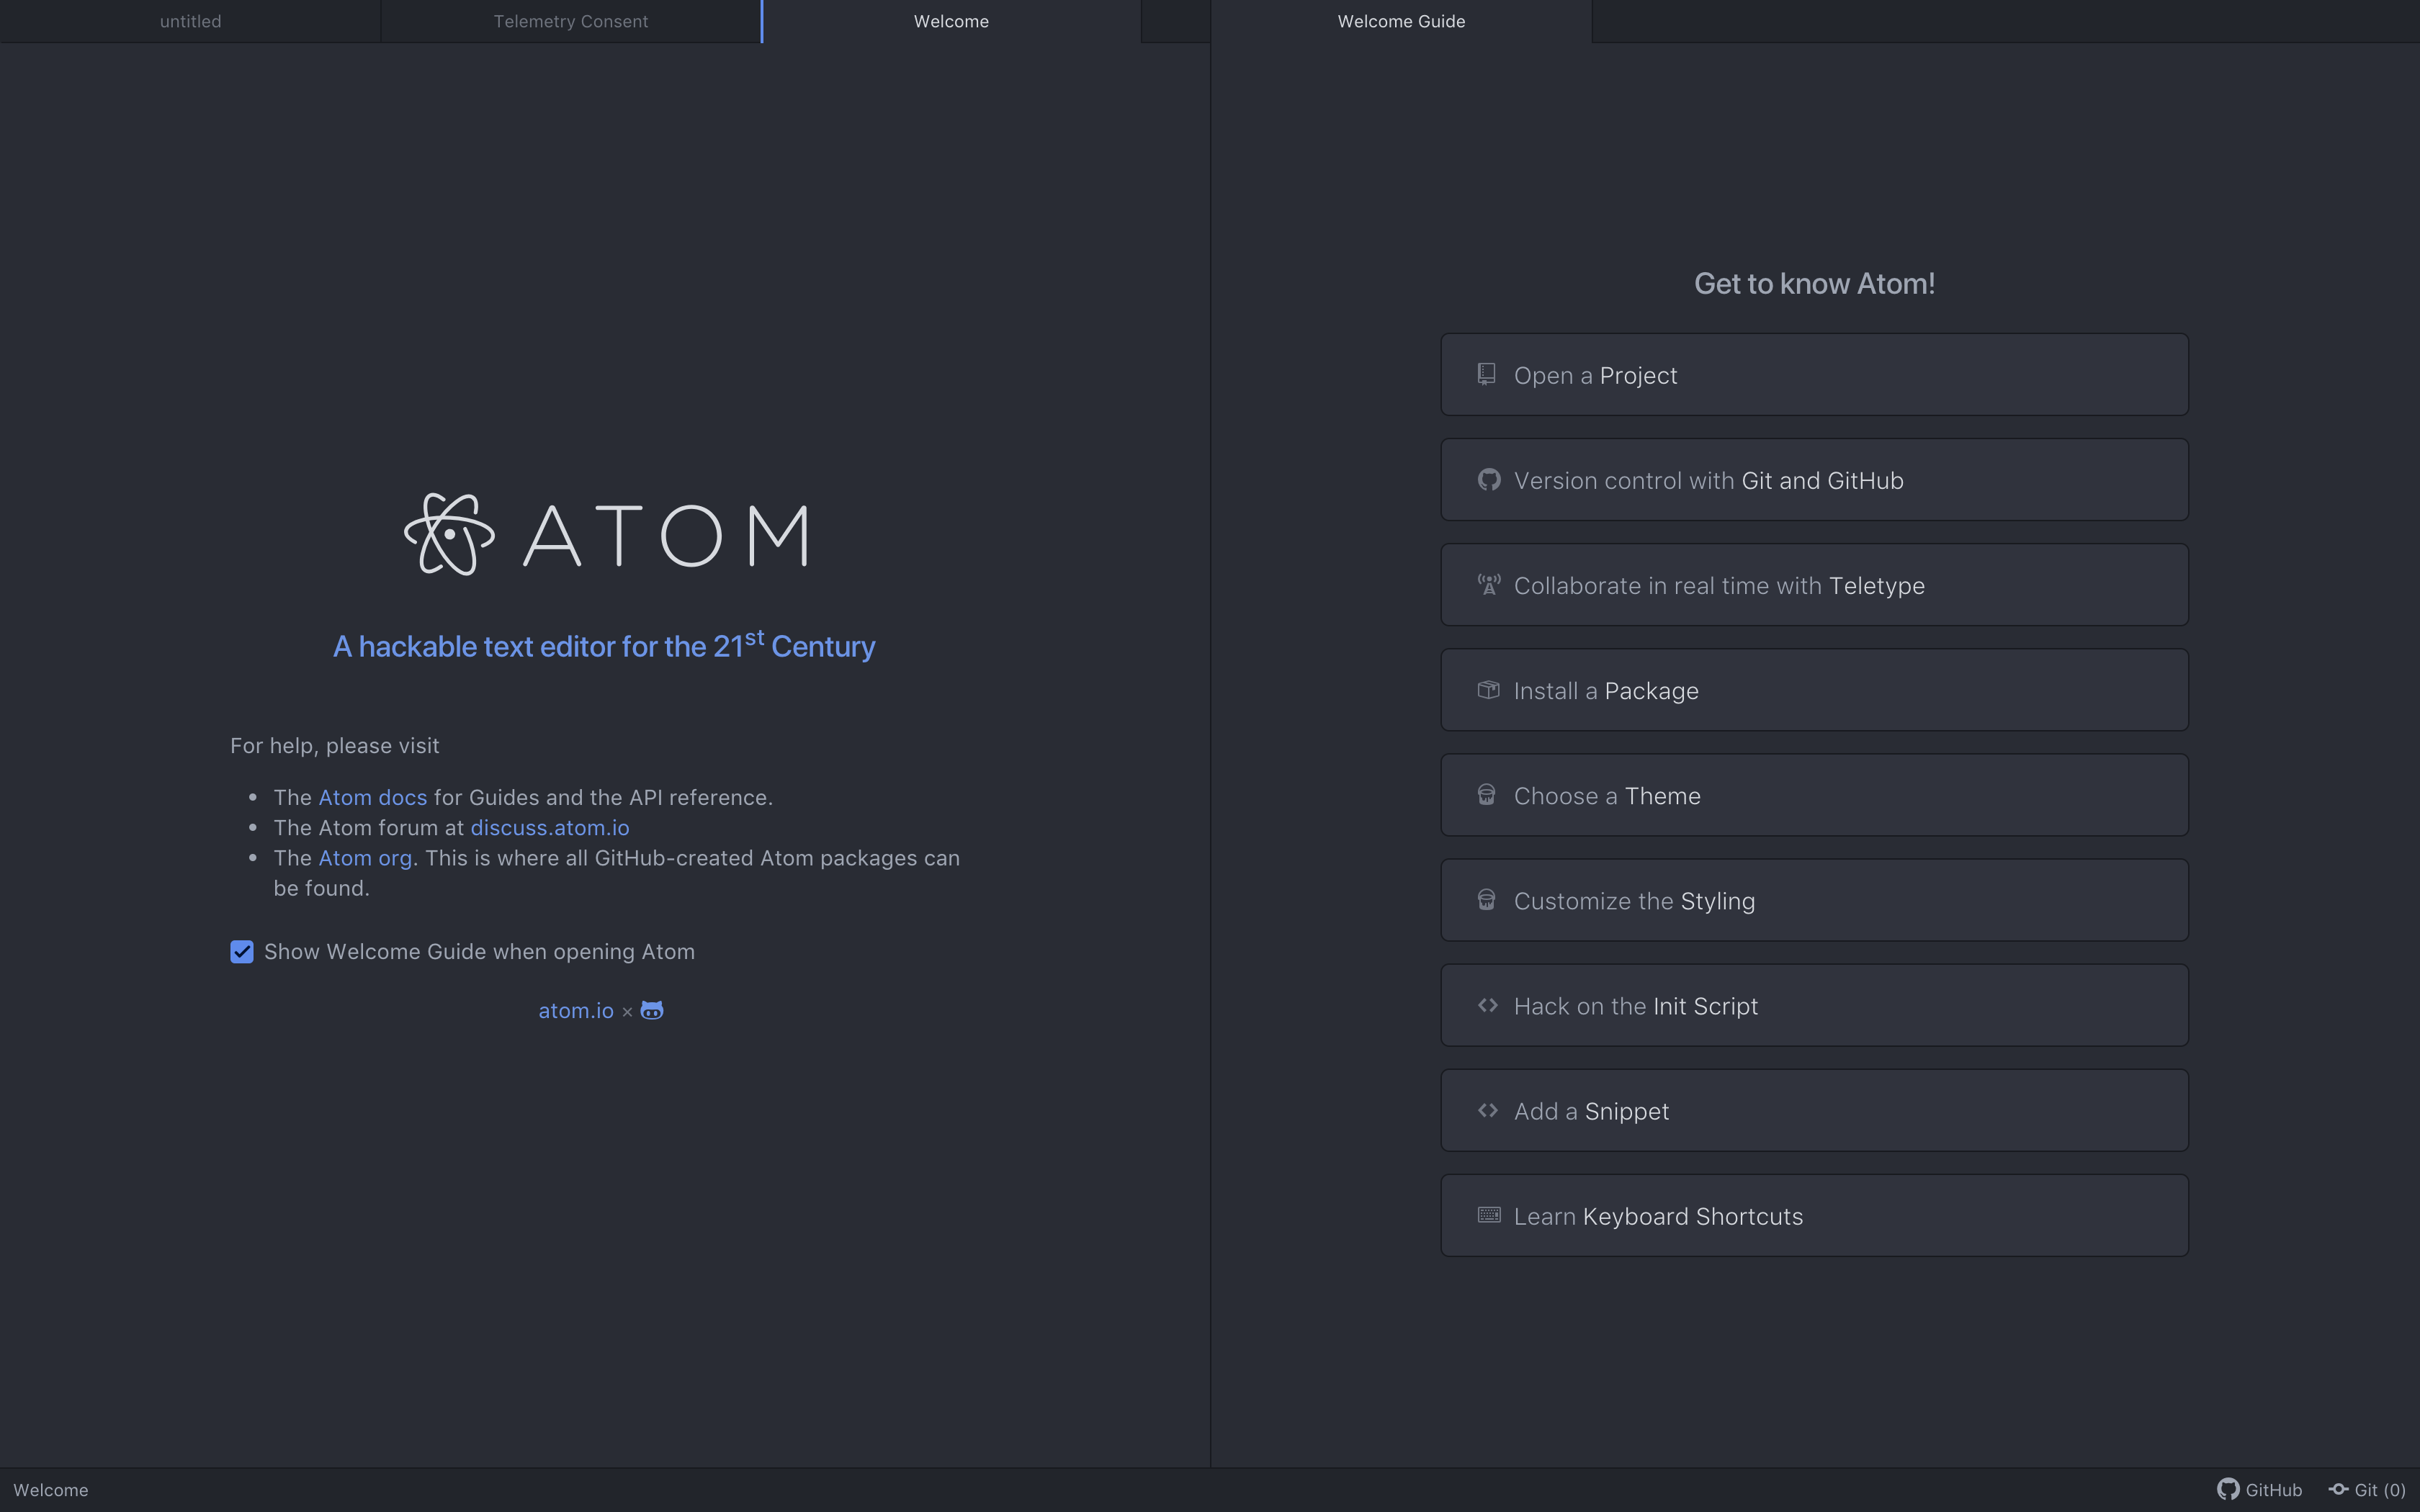The height and width of the screenshot is (1512, 2420).
Task: Open the discuss.atom.io forum link
Action: pyautogui.click(x=549, y=828)
